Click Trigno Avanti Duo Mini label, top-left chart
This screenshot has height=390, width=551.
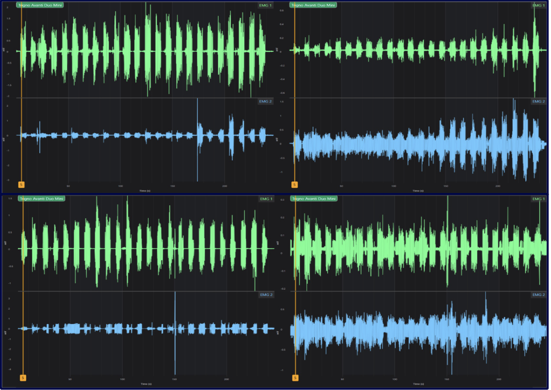click(x=40, y=5)
